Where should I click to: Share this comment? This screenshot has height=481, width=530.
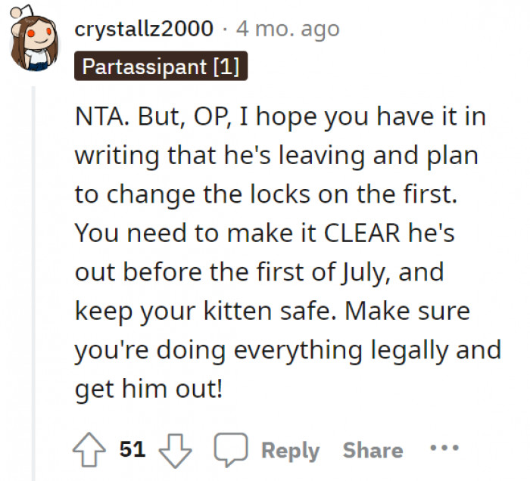point(372,449)
